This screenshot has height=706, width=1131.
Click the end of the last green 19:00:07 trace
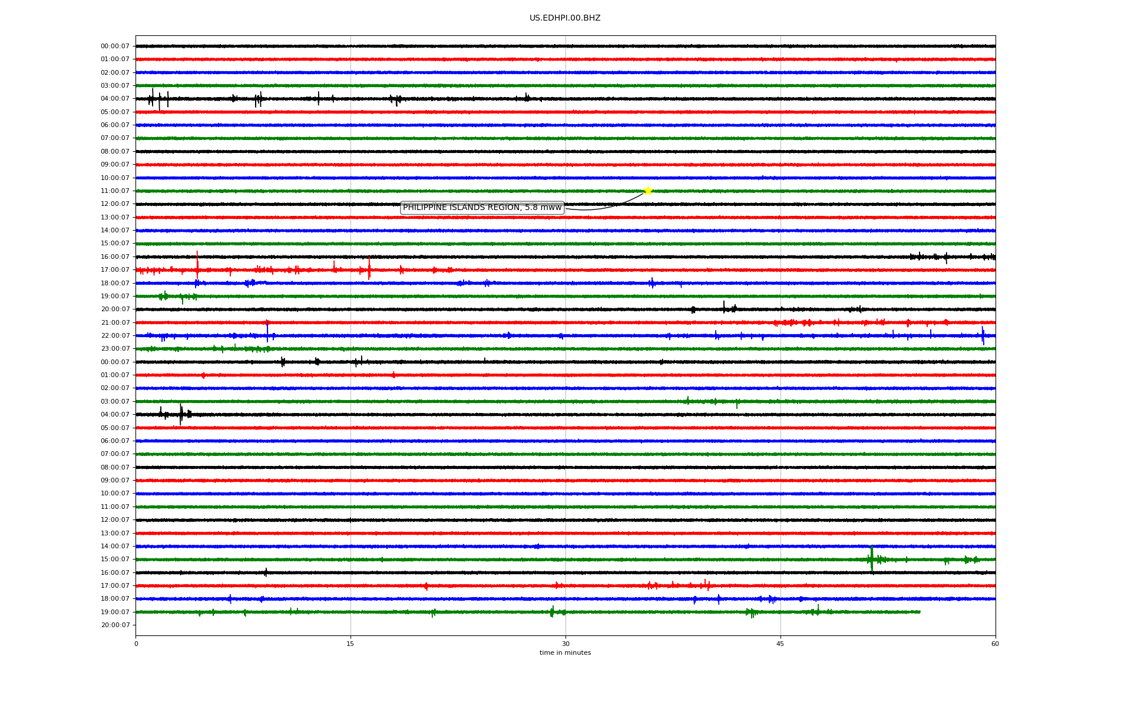point(920,612)
